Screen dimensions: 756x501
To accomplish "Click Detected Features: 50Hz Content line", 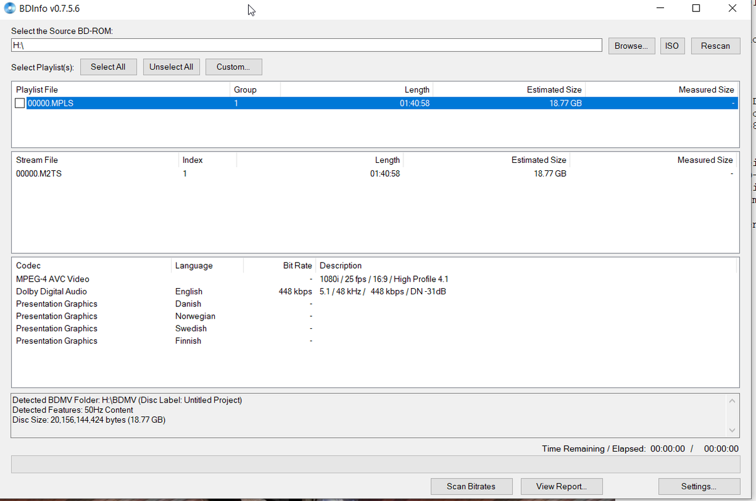I will tap(73, 410).
